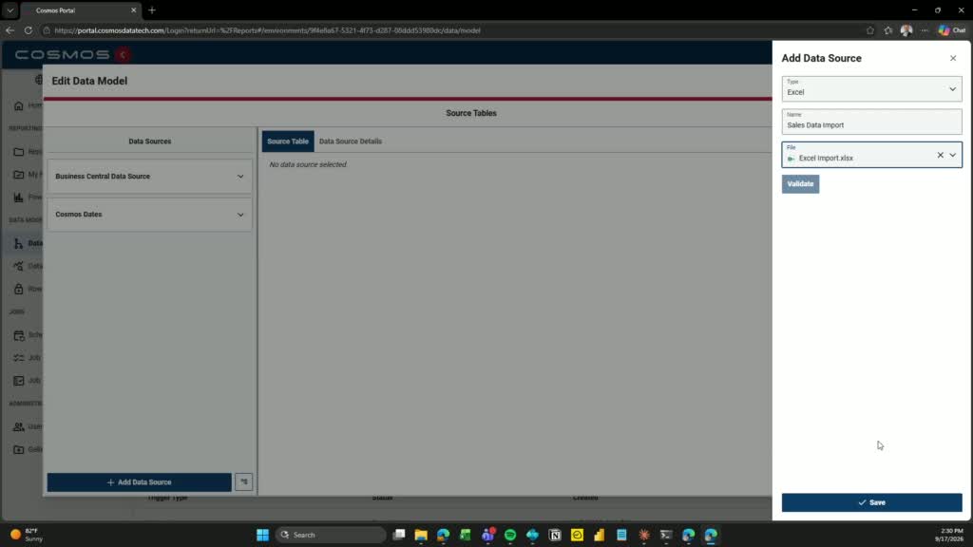Open the terminal from the taskbar
The height and width of the screenshot is (547, 973).
coord(666,535)
